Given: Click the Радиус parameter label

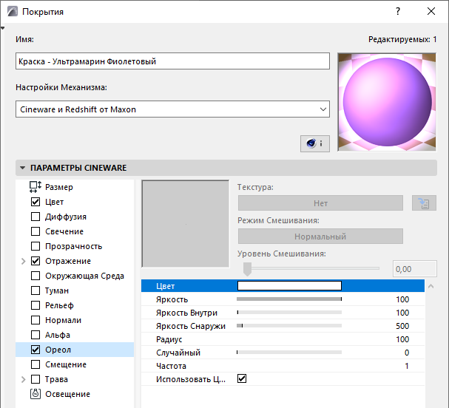Looking at the screenshot, I should pos(169,339).
